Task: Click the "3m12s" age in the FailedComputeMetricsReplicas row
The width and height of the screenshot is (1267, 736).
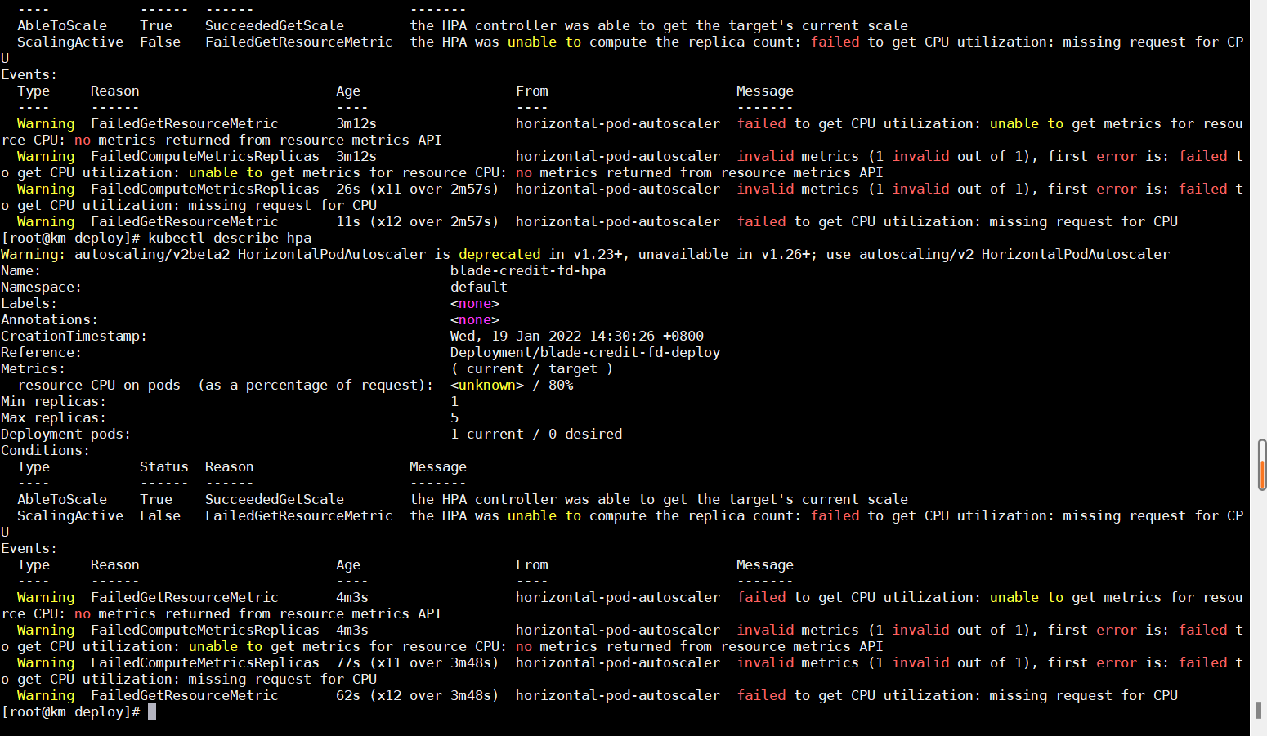Action: pyautogui.click(x=356, y=156)
